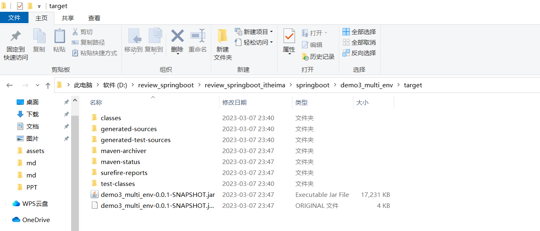
Task: Expand the OneDrive tree node
Action: (x=5, y=220)
